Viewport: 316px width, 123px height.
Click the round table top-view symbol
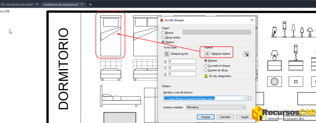point(274,82)
